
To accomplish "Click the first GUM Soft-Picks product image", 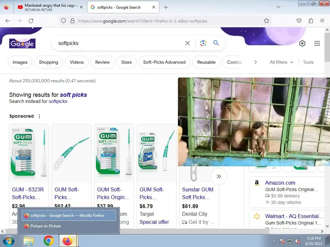I will pos(29,153).
